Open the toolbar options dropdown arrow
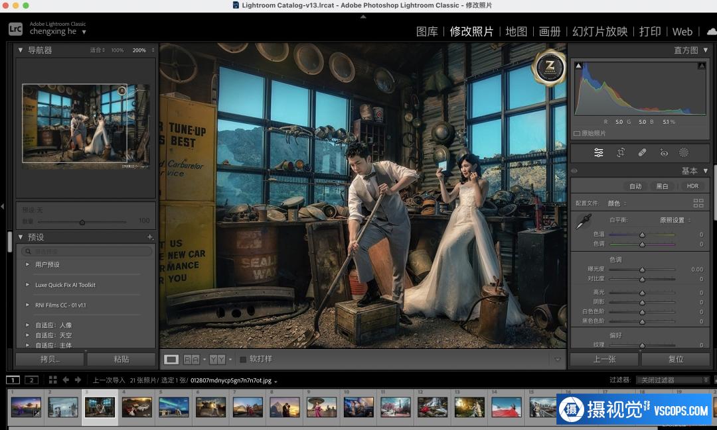This screenshot has height=430, width=717. (558, 359)
